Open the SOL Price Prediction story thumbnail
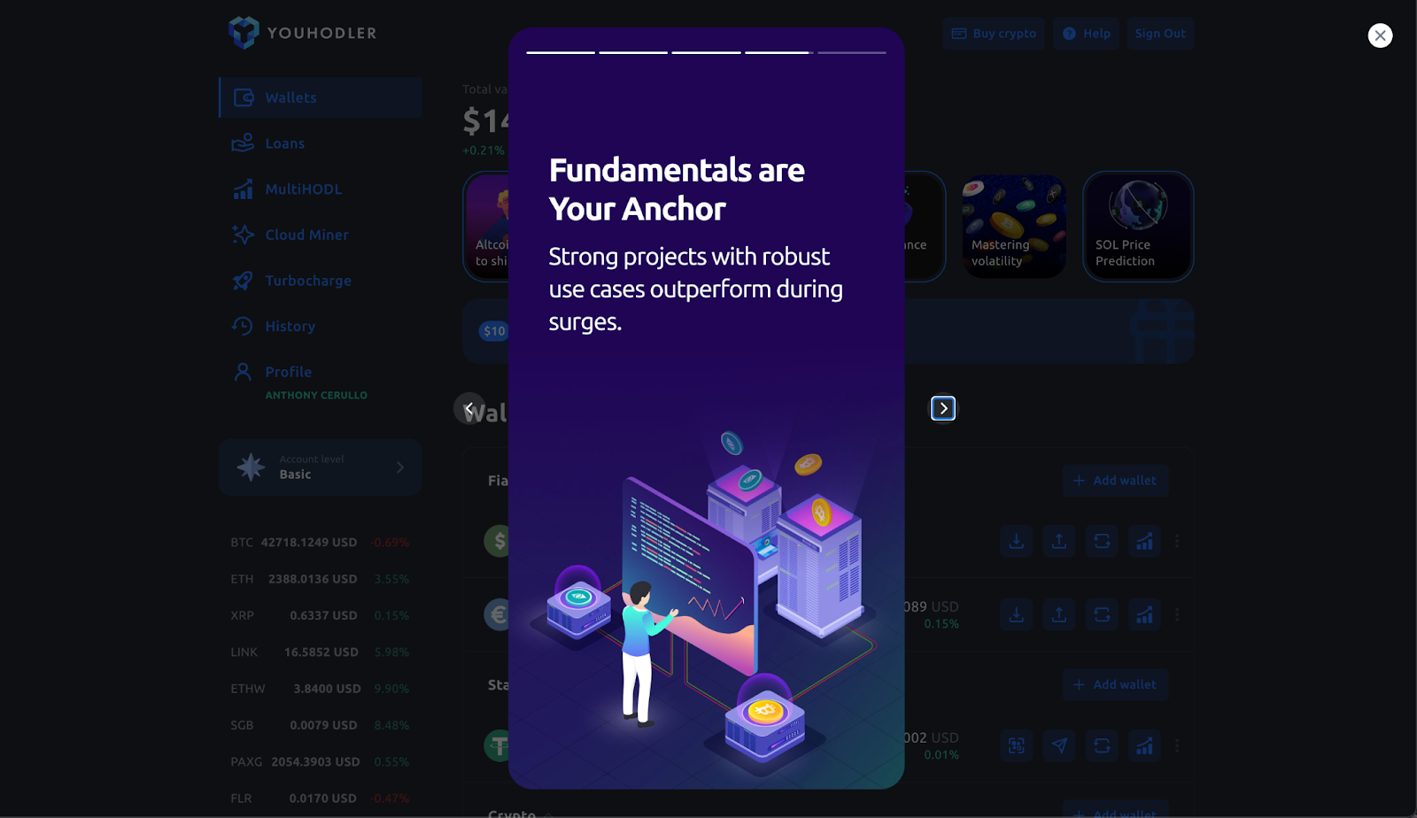Screen dimensions: 1417x818 point(1138,227)
